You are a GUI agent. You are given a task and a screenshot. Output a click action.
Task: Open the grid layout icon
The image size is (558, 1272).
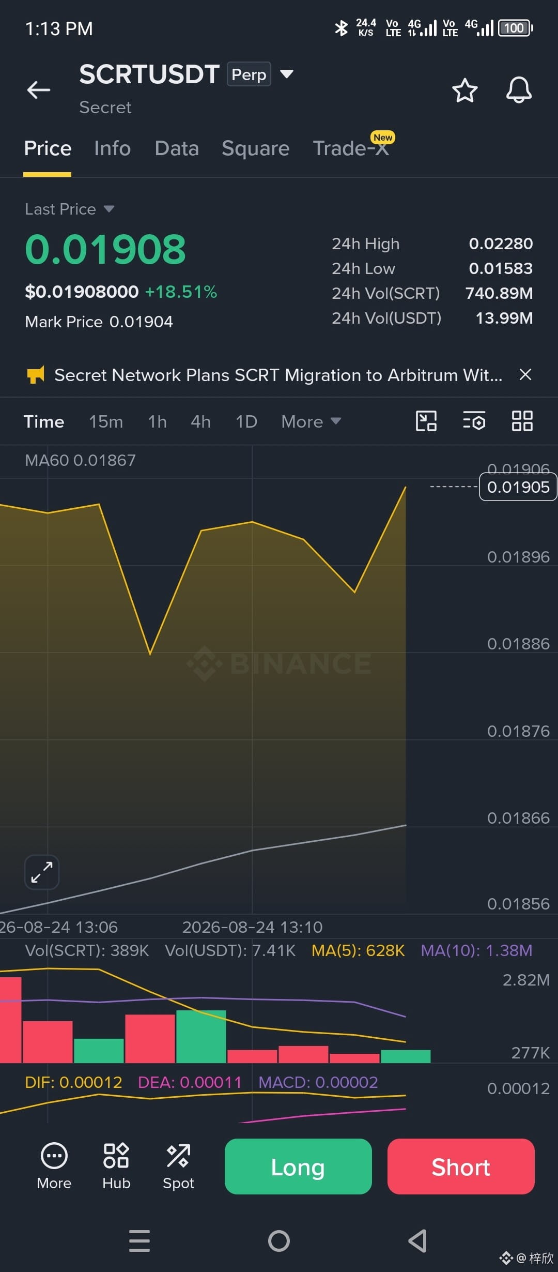522,421
